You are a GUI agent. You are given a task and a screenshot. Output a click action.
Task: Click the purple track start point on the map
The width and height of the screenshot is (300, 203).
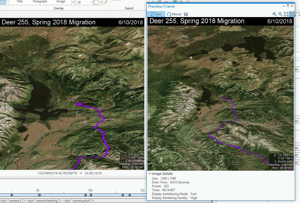coord(79,104)
